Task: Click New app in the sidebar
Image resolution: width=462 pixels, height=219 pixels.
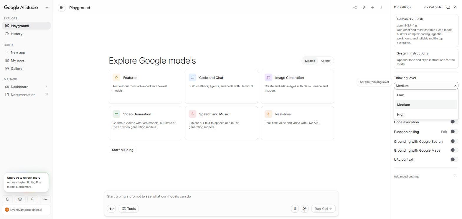Action: [26, 52]
